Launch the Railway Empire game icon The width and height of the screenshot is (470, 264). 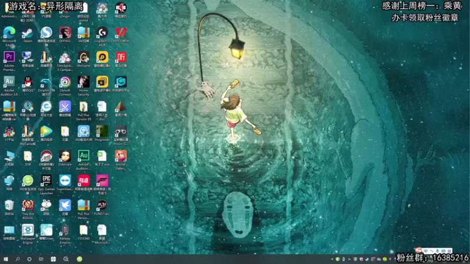point(65,230)
